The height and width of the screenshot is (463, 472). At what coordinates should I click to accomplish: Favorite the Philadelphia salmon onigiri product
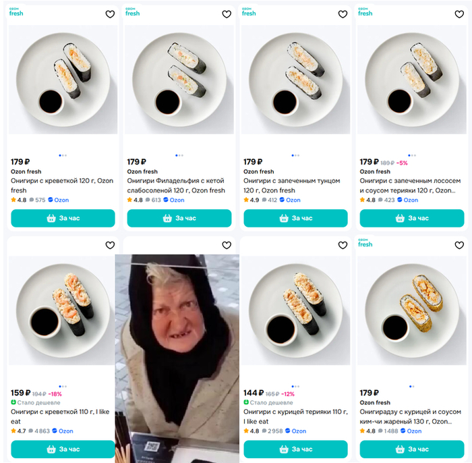pyautogui.click(x=227, y=14)
